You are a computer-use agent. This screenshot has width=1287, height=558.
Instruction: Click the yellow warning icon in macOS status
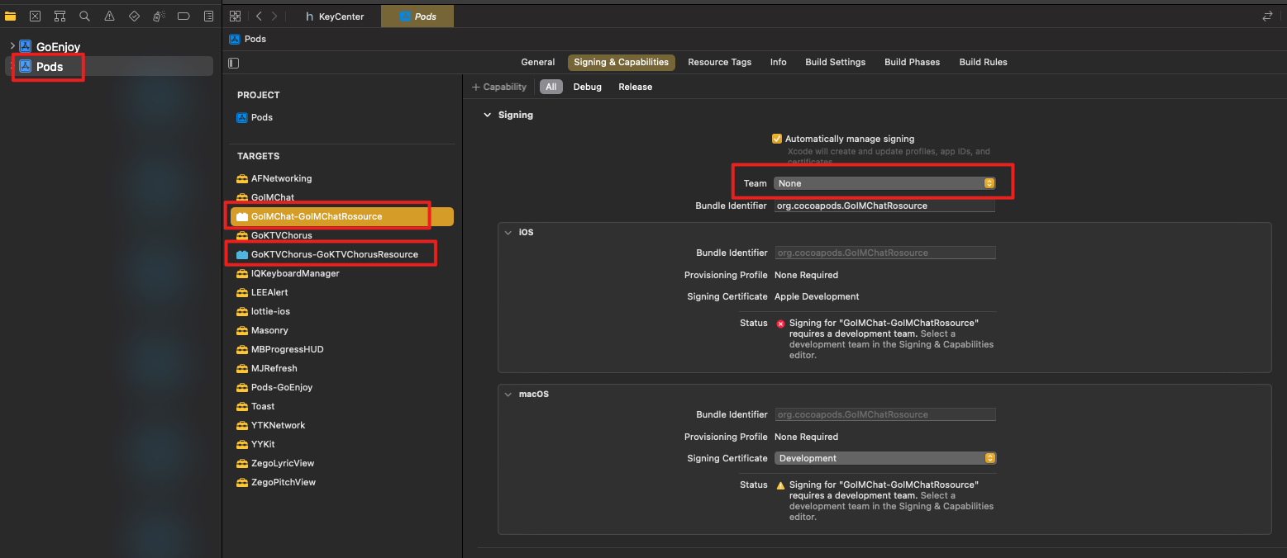pyautogui.click(x=780, y=485)
